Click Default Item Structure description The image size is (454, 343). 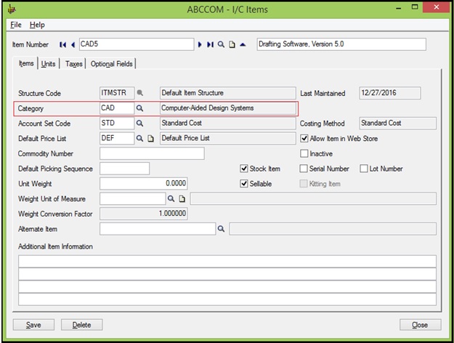click(228, 93)
